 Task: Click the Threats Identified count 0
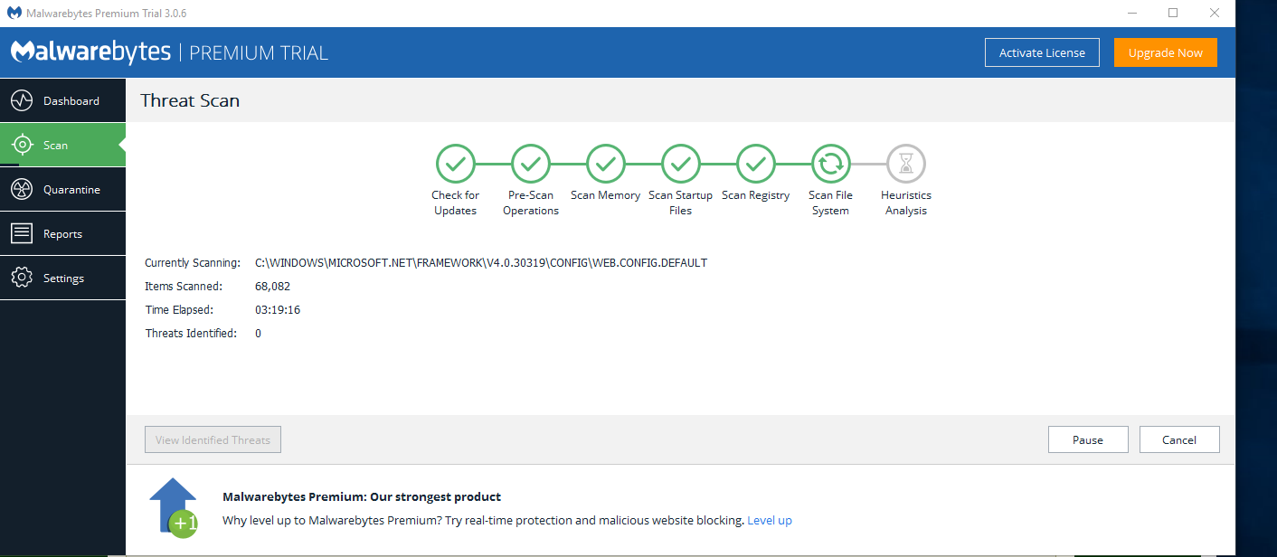pyautogui.click(x=258, y=333)
